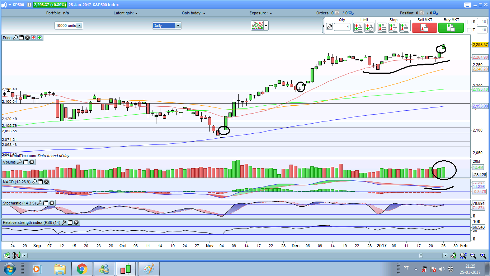Click the Qty input field
This screenshot has height=276, width=490.
coord(342,27)
